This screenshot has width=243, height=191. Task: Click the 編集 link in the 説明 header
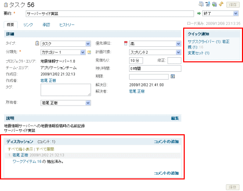(x=175, y=118)
